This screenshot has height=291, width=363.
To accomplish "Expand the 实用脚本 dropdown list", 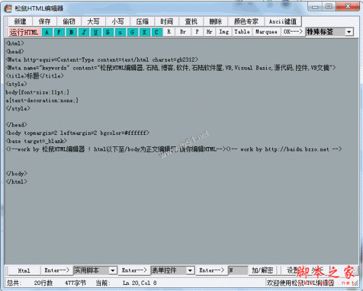I will tap(113, 270).
